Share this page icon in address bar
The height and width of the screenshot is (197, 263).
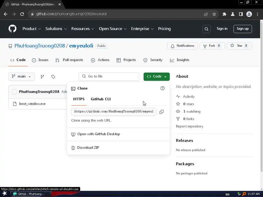tap(206, 14)
